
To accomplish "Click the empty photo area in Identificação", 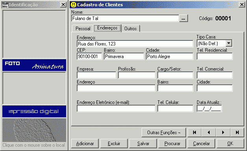I will (x=34, y=34).
